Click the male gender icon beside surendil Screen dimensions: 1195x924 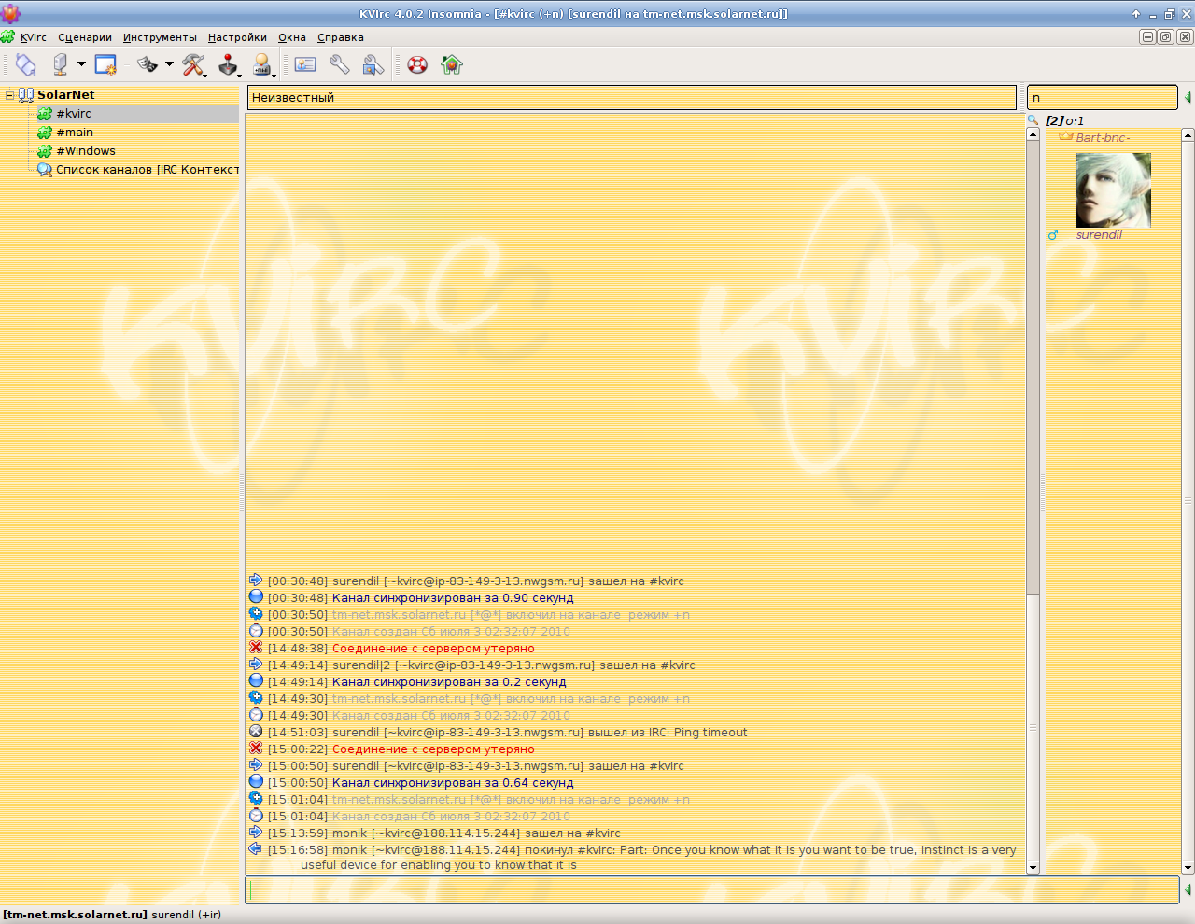coord(1053,235)
